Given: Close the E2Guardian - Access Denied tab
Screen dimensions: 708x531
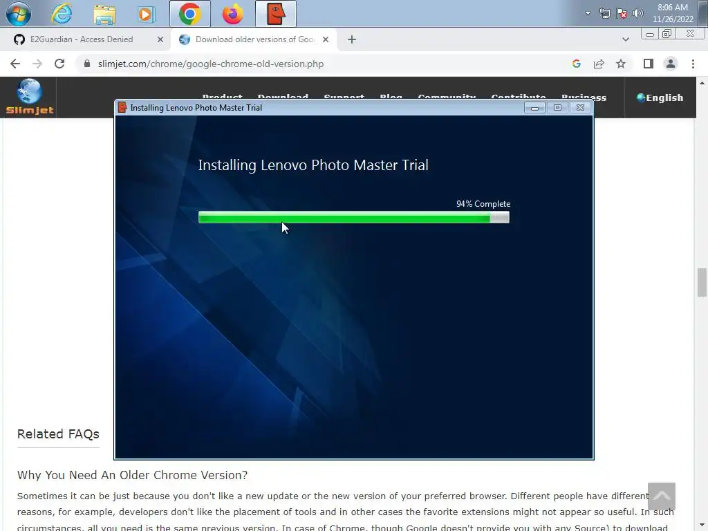Looking at the screenshot, I should (160, 39).
